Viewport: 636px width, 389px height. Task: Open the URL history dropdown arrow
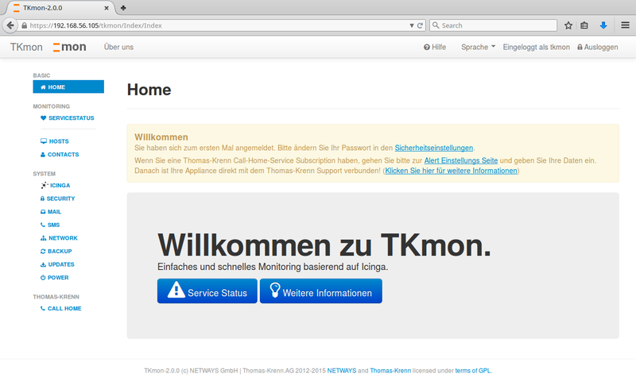tap(412, 25)
